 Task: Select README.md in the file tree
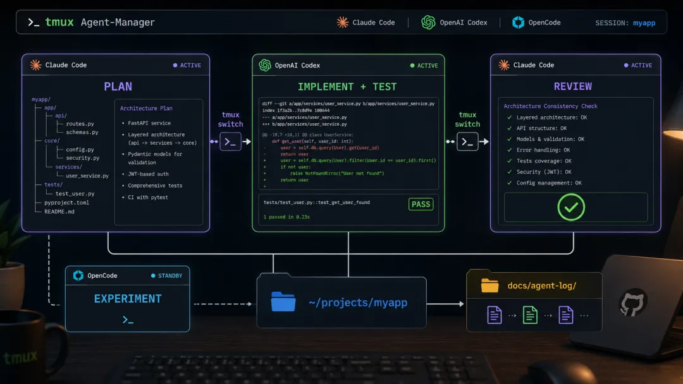pos(59,212)
